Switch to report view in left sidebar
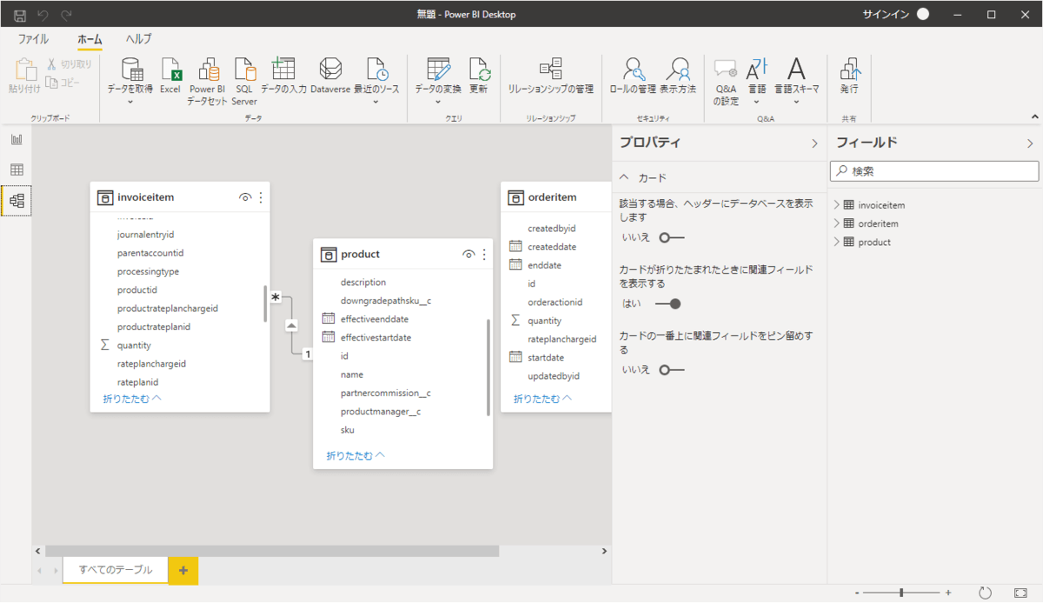 tap(17, 139)
